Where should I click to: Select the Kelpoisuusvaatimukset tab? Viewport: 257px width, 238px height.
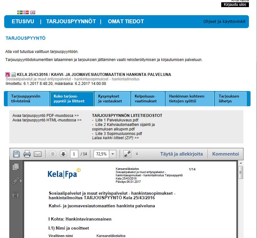(x=148, y=99)
